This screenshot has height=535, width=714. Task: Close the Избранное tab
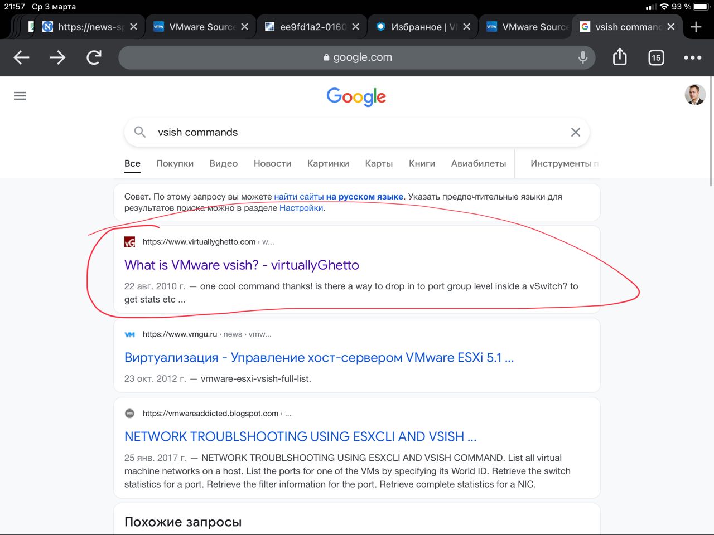click(x=467, y=27)
